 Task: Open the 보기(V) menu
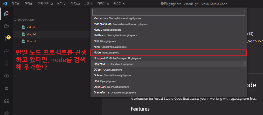pyautogui.click(x=61, y=4)
